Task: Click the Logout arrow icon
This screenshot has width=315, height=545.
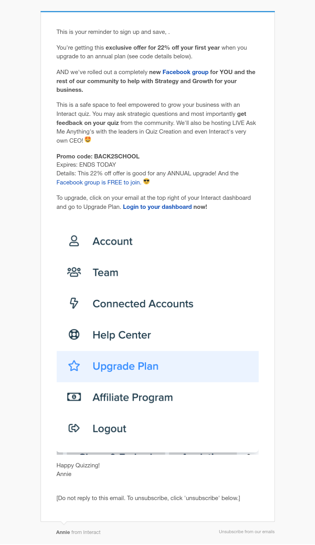Action: (74, 428)
